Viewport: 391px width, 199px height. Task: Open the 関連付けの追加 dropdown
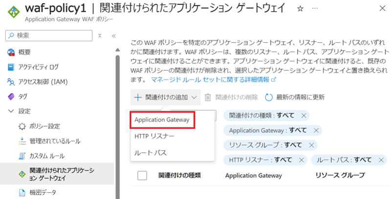click(x=165, y=97)
